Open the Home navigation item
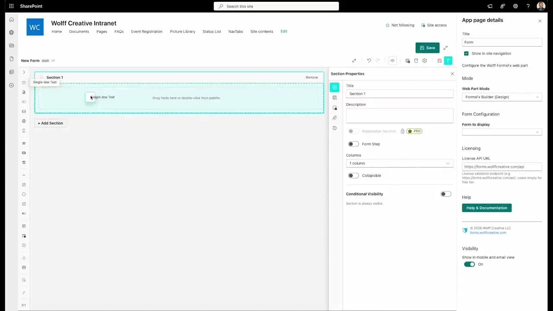Viewport: 553px width, 311px height. coord(57,32)
